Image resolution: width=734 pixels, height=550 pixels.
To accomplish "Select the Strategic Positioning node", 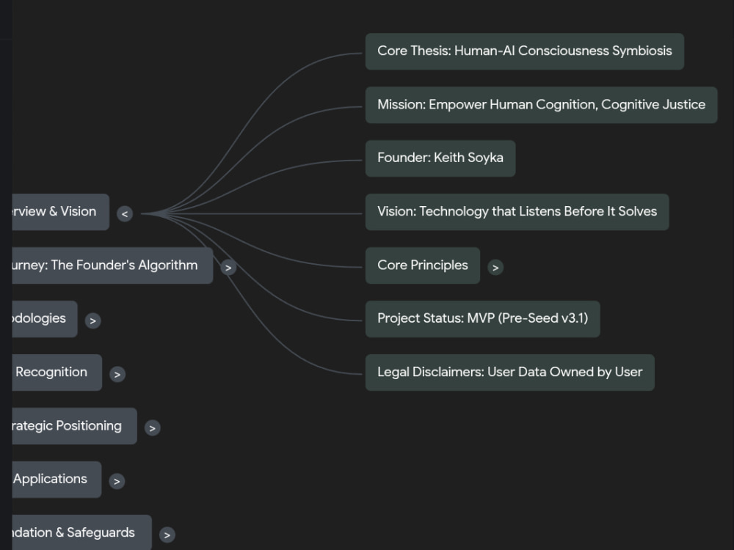I will (x=74, y=426).
